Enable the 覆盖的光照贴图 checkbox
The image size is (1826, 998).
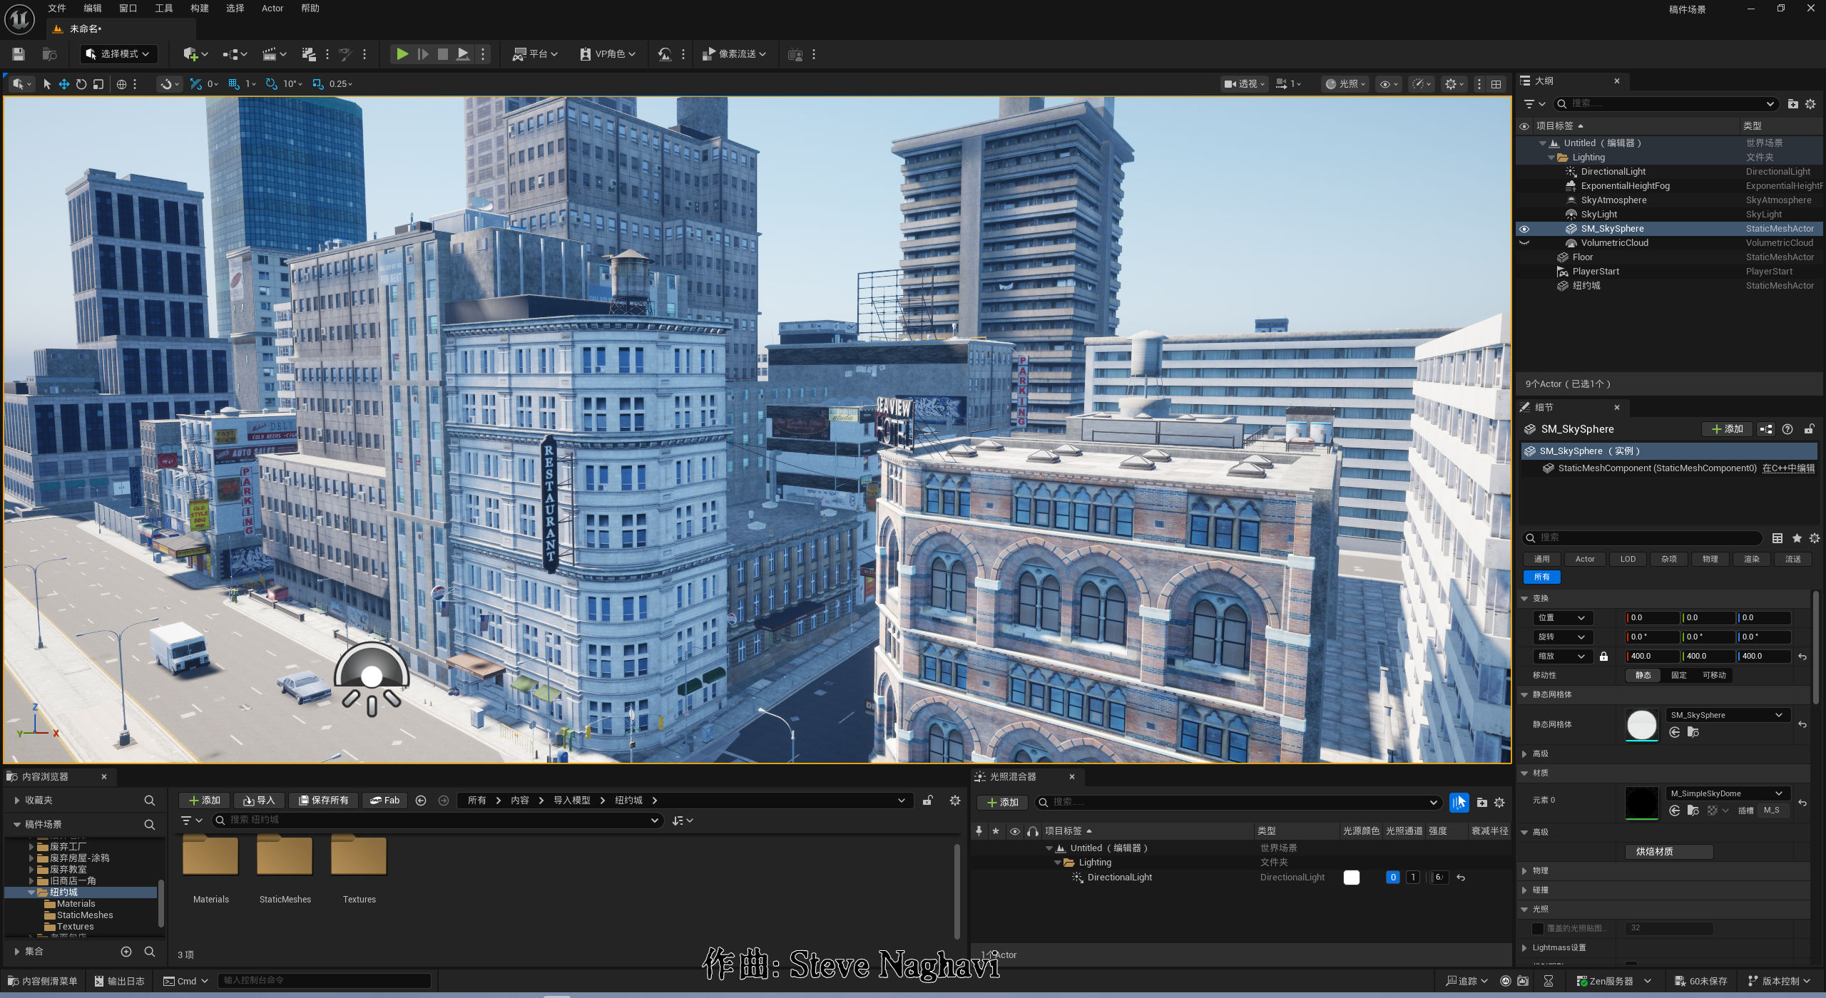(1538, 928)
